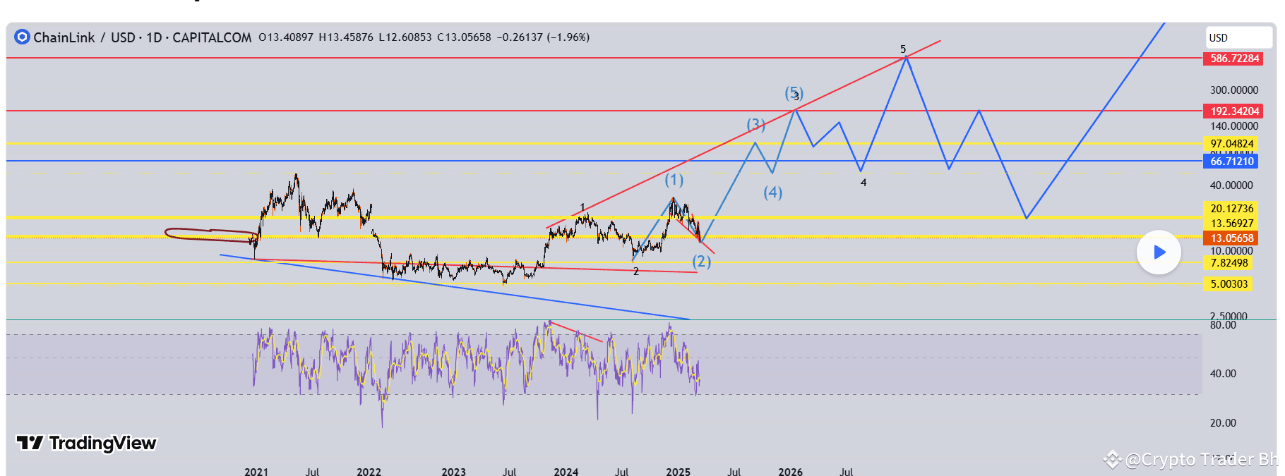Image resolution: width=1285 pixels, height=476 pixels.
Task: Click the RSI 80.00 scale value
Action: (x=1223, y=325)
